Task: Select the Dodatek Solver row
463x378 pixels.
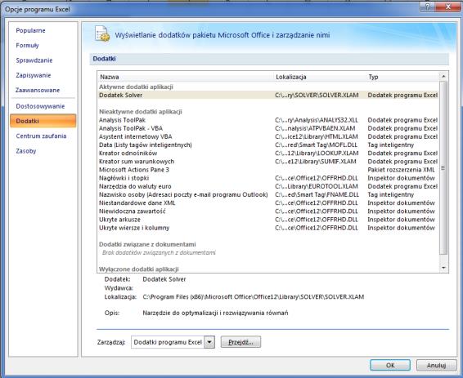Action: [x=268, y=96]
